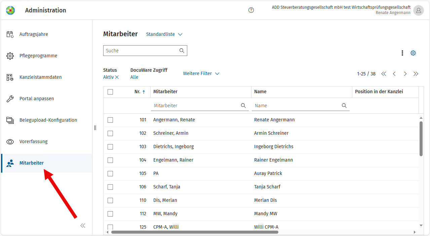Click the horizontal scrollbar thumb

(x=195, y=232)
